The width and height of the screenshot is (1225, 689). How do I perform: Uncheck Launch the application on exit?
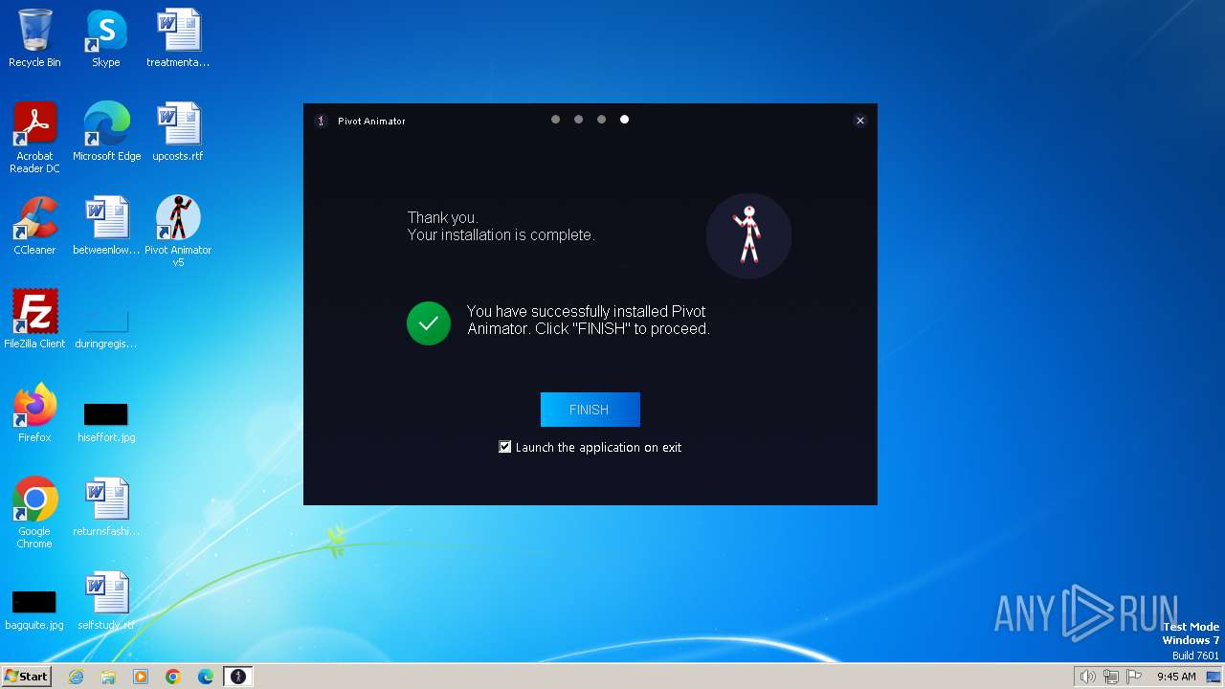click(x=505, y=447)
